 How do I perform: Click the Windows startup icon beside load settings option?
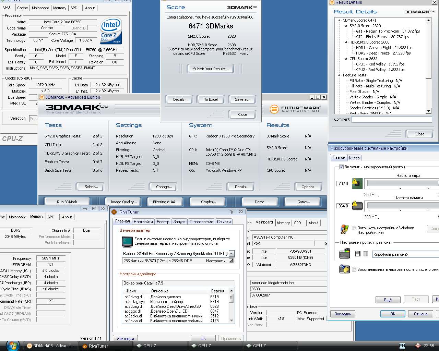click(x=345, y=229)
